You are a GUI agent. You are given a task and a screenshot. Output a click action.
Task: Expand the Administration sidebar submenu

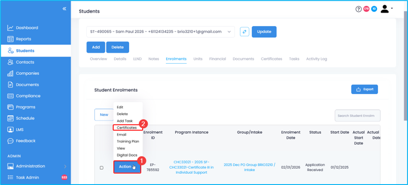click(65, 166)
